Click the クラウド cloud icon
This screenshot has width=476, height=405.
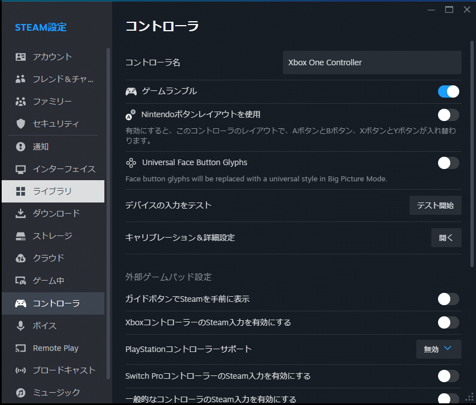tap(21, 258)
